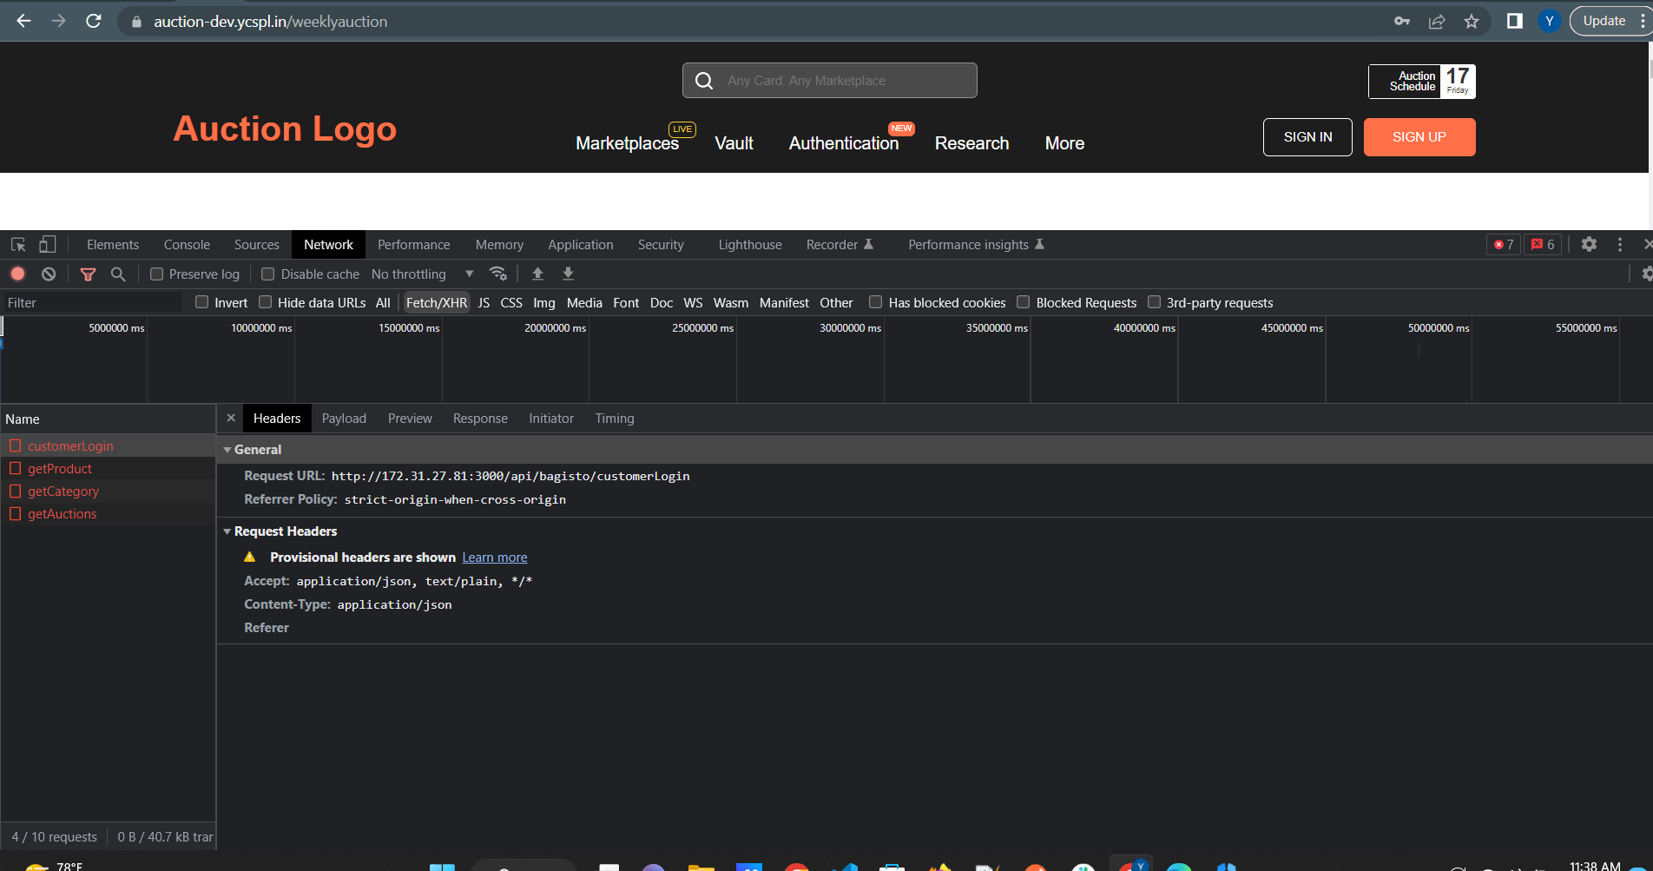Open DevTools settings gear

point(1589,244)
